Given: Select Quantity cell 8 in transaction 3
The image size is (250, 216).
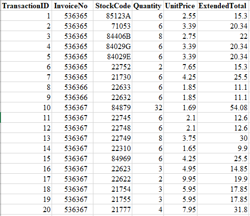Looking at the screenshot, I should tap(148, 36).
